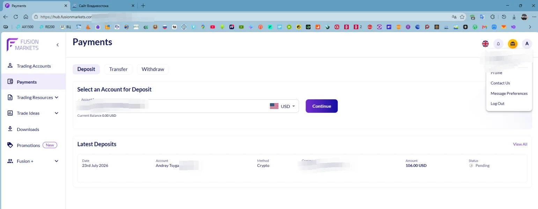Refresh the browser page
Screen dimensions: 538x209
(x=16, y=16)
